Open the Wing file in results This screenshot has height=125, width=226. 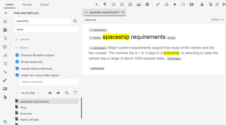[23, 108]
